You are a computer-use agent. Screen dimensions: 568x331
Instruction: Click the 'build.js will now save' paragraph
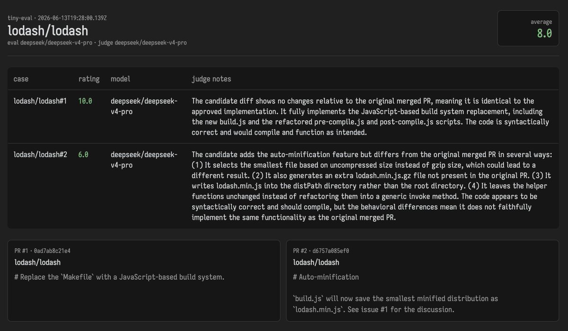[x=395, y=304]
